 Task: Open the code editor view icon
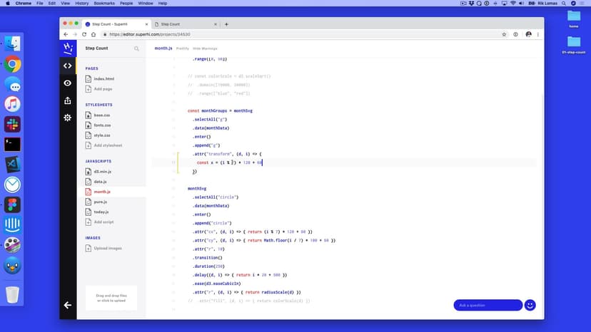point(68,66)
